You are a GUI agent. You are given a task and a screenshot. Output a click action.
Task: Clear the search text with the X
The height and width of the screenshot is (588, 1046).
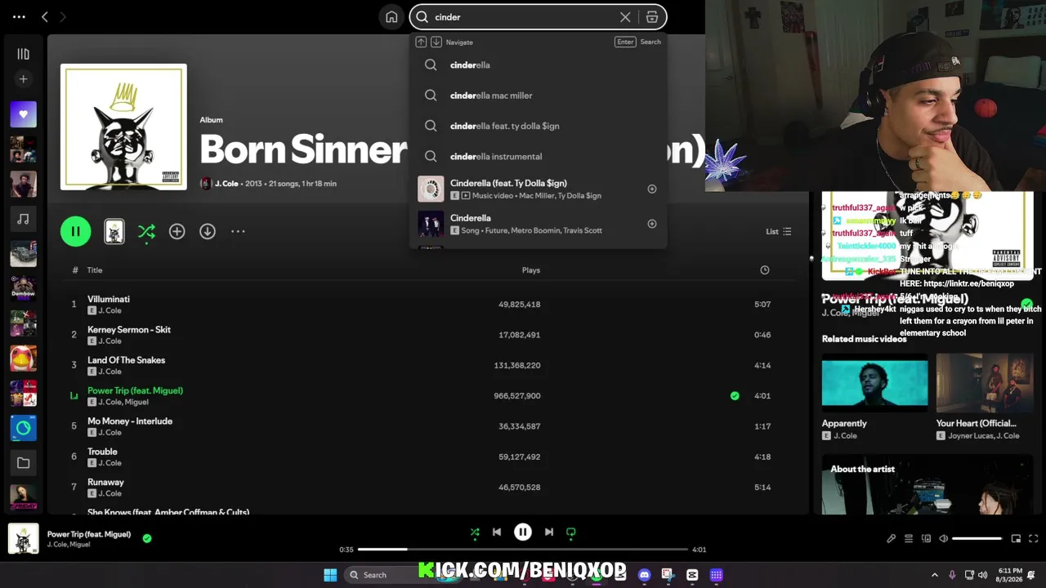625,17
